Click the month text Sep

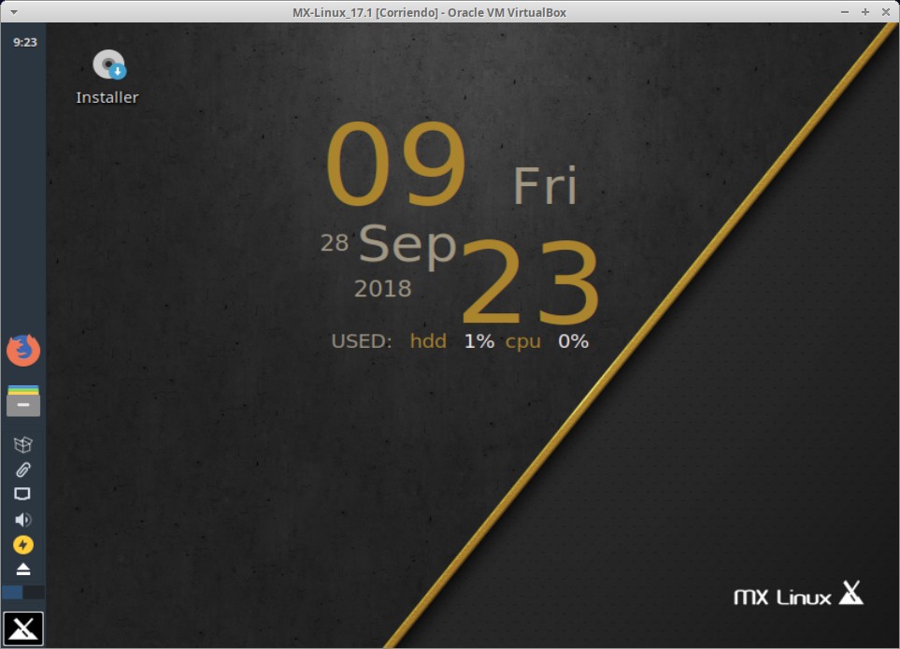tap(408, 245)
